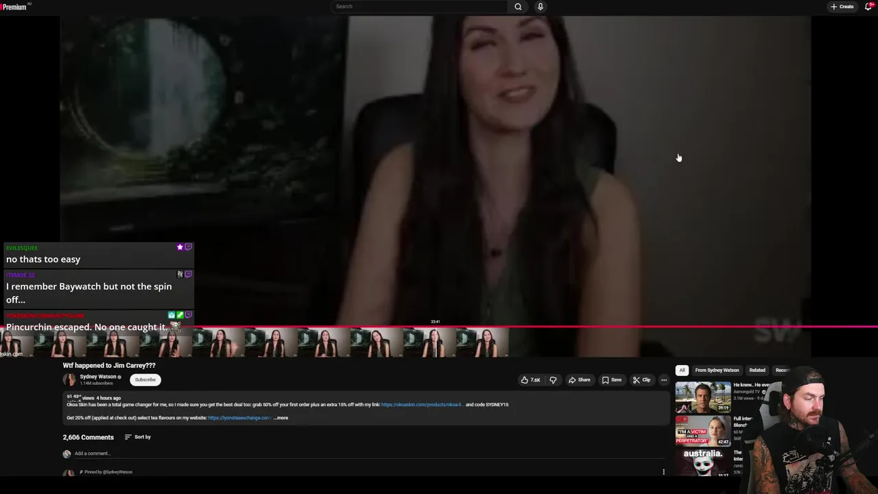878x494 pixels.
Task: Focus the YouTube search box
Action: pos(420,7)
